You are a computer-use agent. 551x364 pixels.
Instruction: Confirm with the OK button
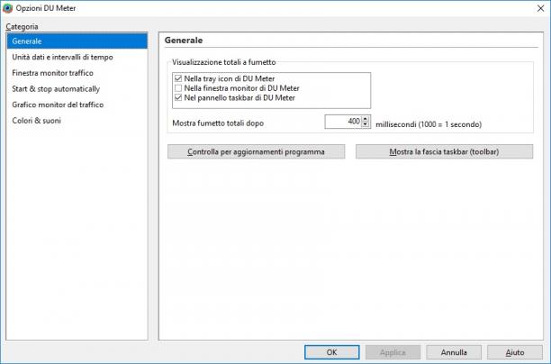click(x=331, y=352)
